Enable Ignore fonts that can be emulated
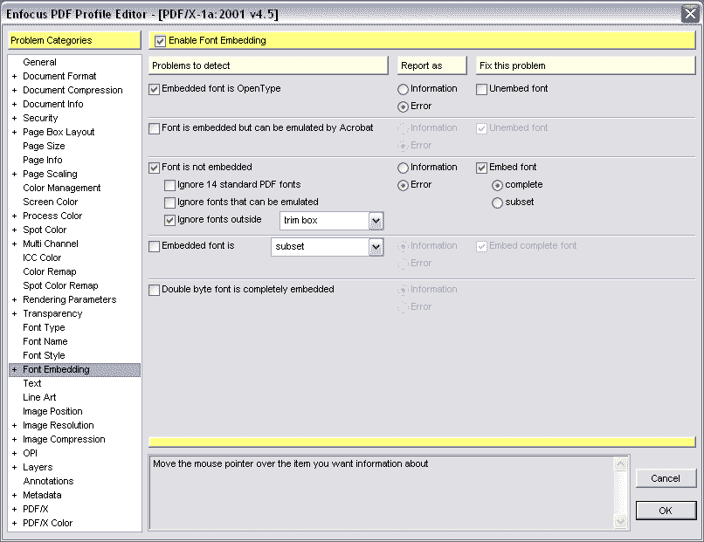The image size is (704, 542). pos(169,202)
